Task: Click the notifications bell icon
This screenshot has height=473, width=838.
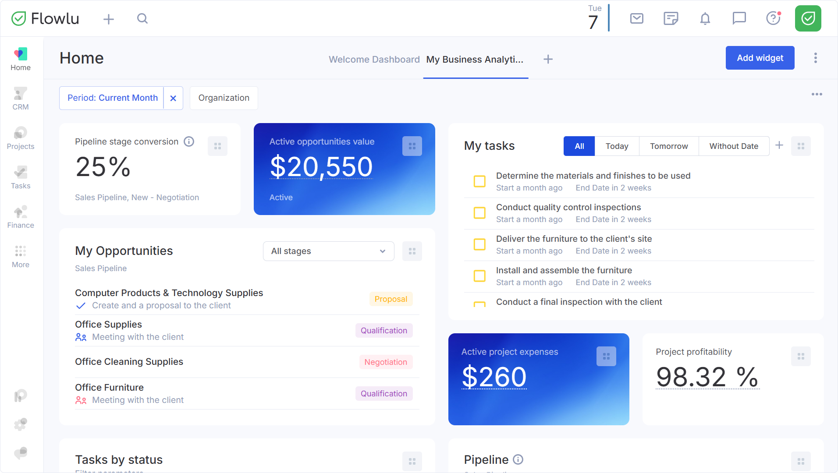Action: pos(705,18)
